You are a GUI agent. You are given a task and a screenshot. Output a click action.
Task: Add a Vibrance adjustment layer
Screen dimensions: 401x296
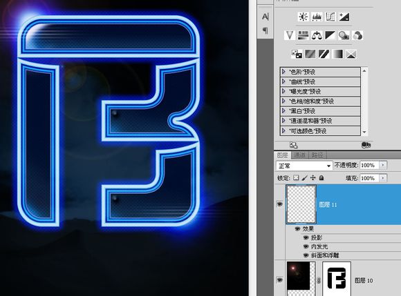pos(290,35)
